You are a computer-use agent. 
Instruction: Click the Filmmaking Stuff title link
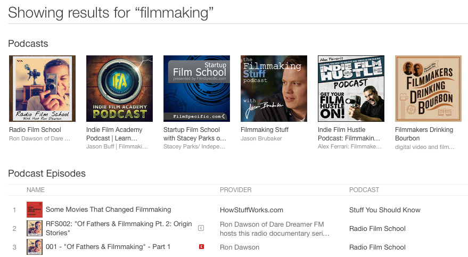click(265, 130)
